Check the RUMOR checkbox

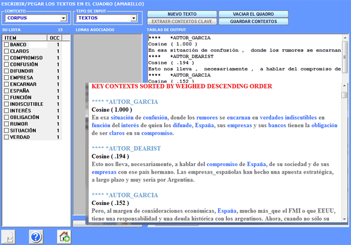coord(6,124)
